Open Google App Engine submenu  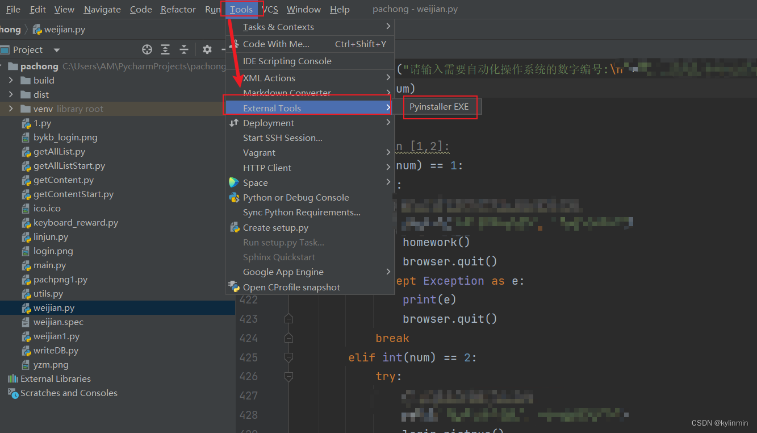pyautogui.click(x=310, y=272)
